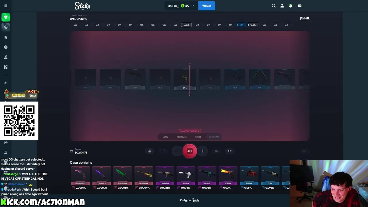The image size is (368, 207).
Task: Open the green Casino cards icon
Action: click(6, 17)
